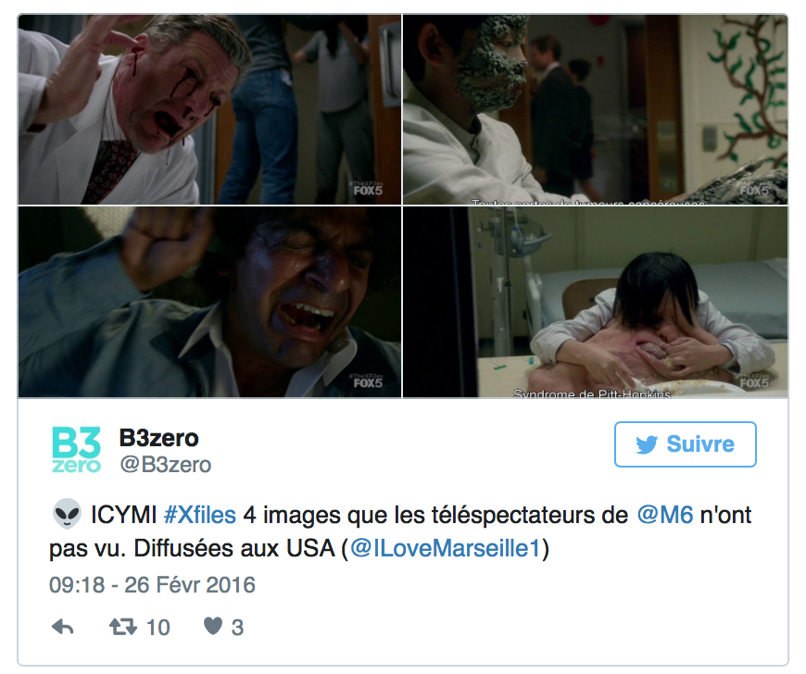Image resolution: width=806 pixels, height=674 pixels.
Task: Open the top-right image of masked figure
Action: point(596,109)
